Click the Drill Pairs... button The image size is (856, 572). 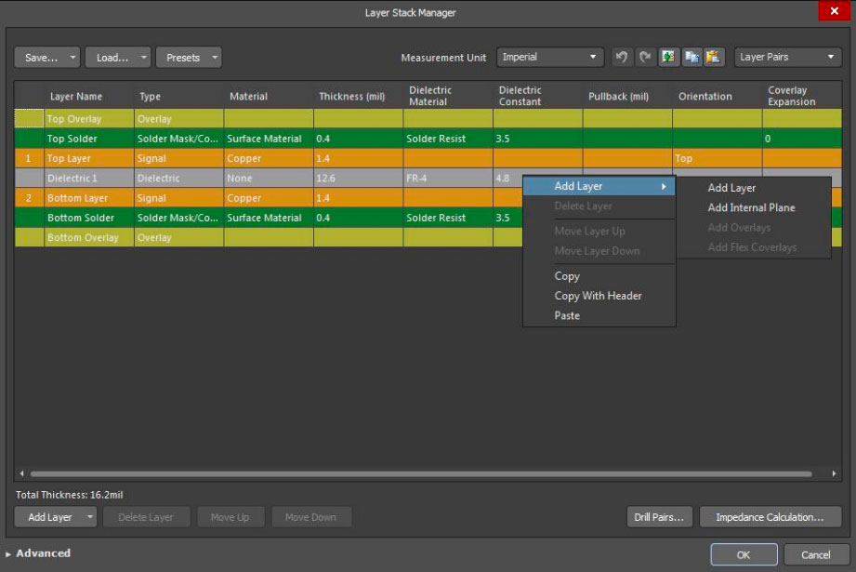[659, 517]
